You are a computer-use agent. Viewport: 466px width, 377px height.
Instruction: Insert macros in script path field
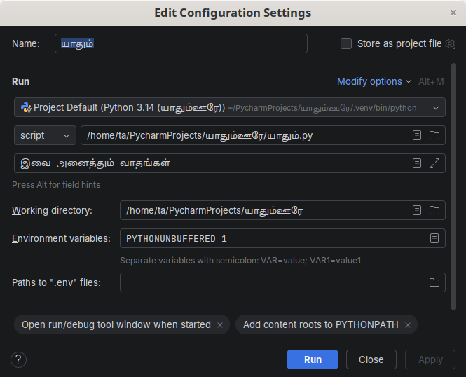417,135
